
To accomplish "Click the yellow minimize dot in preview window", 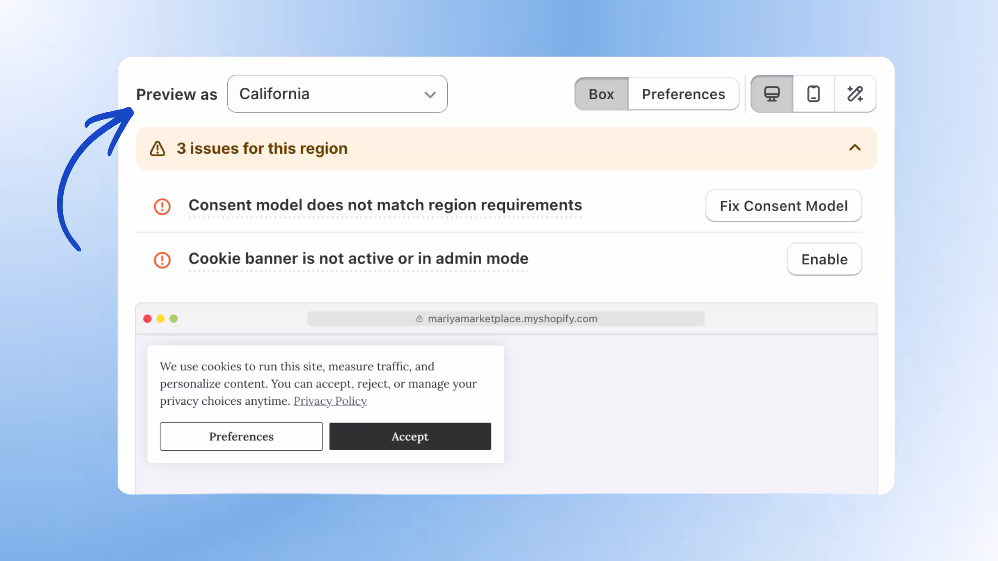I will coord(160,319).
